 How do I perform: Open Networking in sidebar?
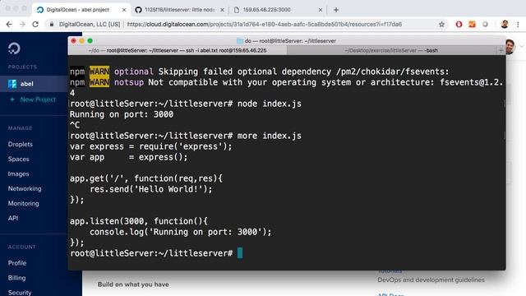click(x=25, y=188)
